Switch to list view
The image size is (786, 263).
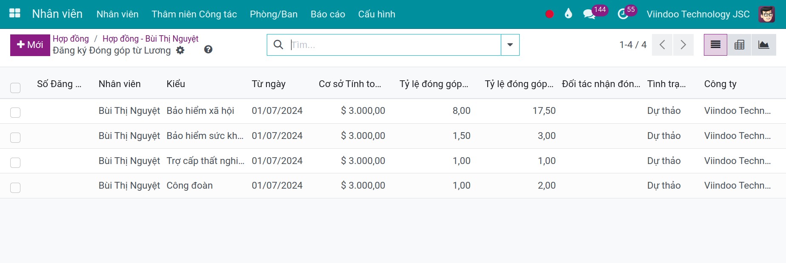tap(715, 45)
